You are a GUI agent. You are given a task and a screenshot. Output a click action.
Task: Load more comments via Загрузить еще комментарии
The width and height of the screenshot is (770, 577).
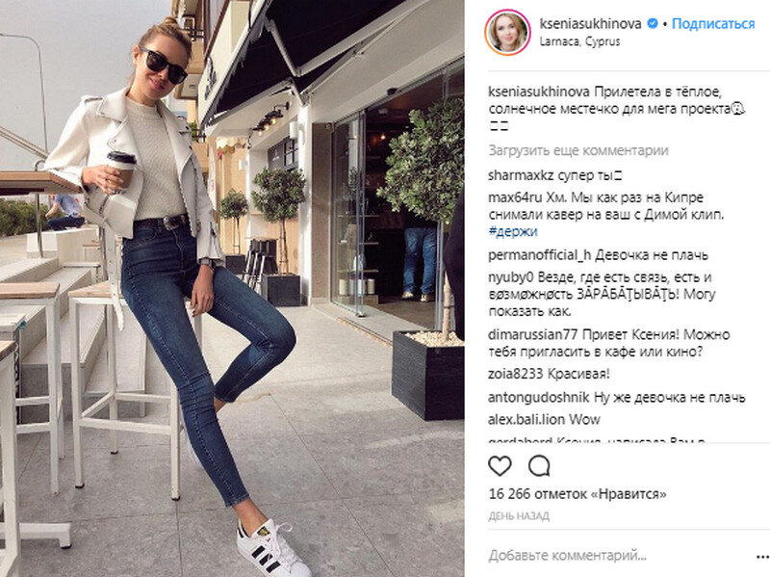pyautogui.click(x=578, y=150)
